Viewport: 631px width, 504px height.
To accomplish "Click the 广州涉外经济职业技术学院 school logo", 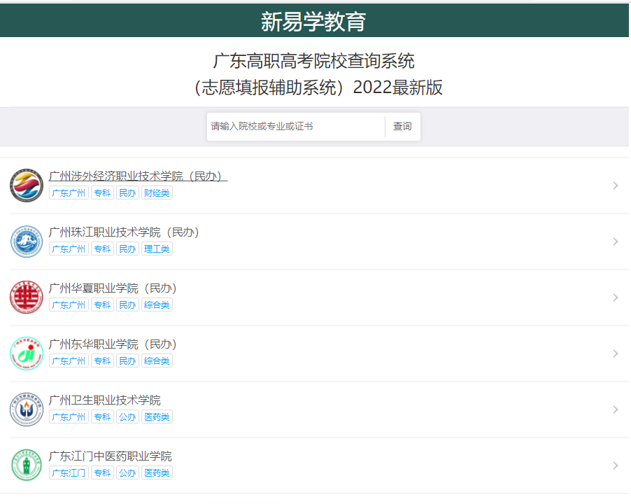I will 26,185.
